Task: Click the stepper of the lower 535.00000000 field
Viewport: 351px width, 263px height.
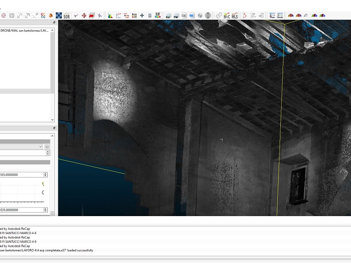Action: [46, 210]
